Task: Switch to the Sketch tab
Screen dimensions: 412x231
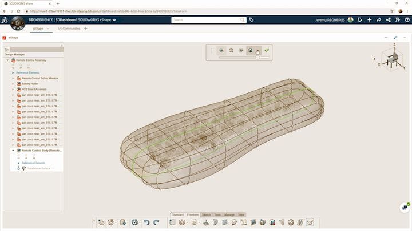Action: (207, 214)
